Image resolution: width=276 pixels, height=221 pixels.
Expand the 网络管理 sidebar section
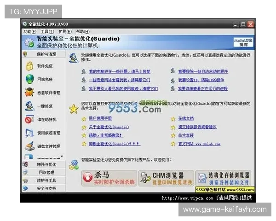point(44,172)
